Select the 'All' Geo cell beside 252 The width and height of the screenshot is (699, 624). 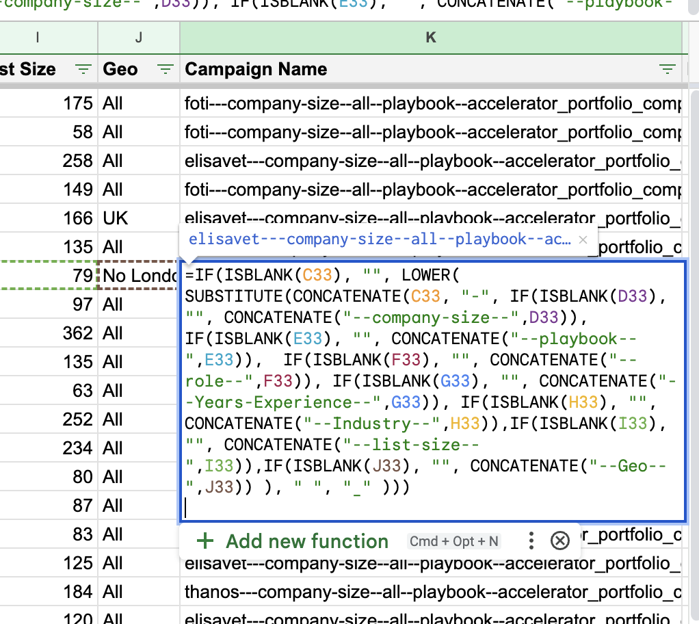pyautogui.click(x=139, y=419)
